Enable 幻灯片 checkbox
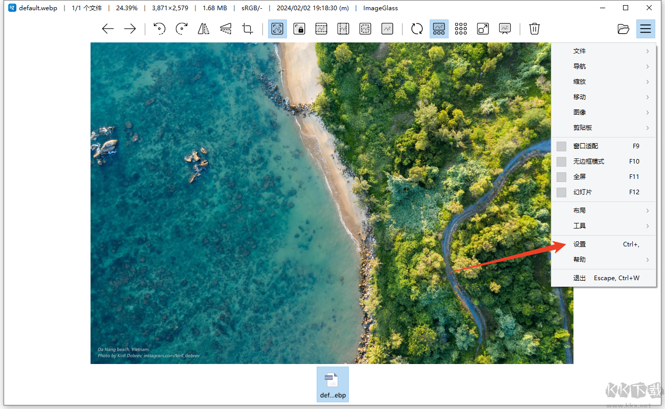 pyautogui.click(x=562, y=192)
